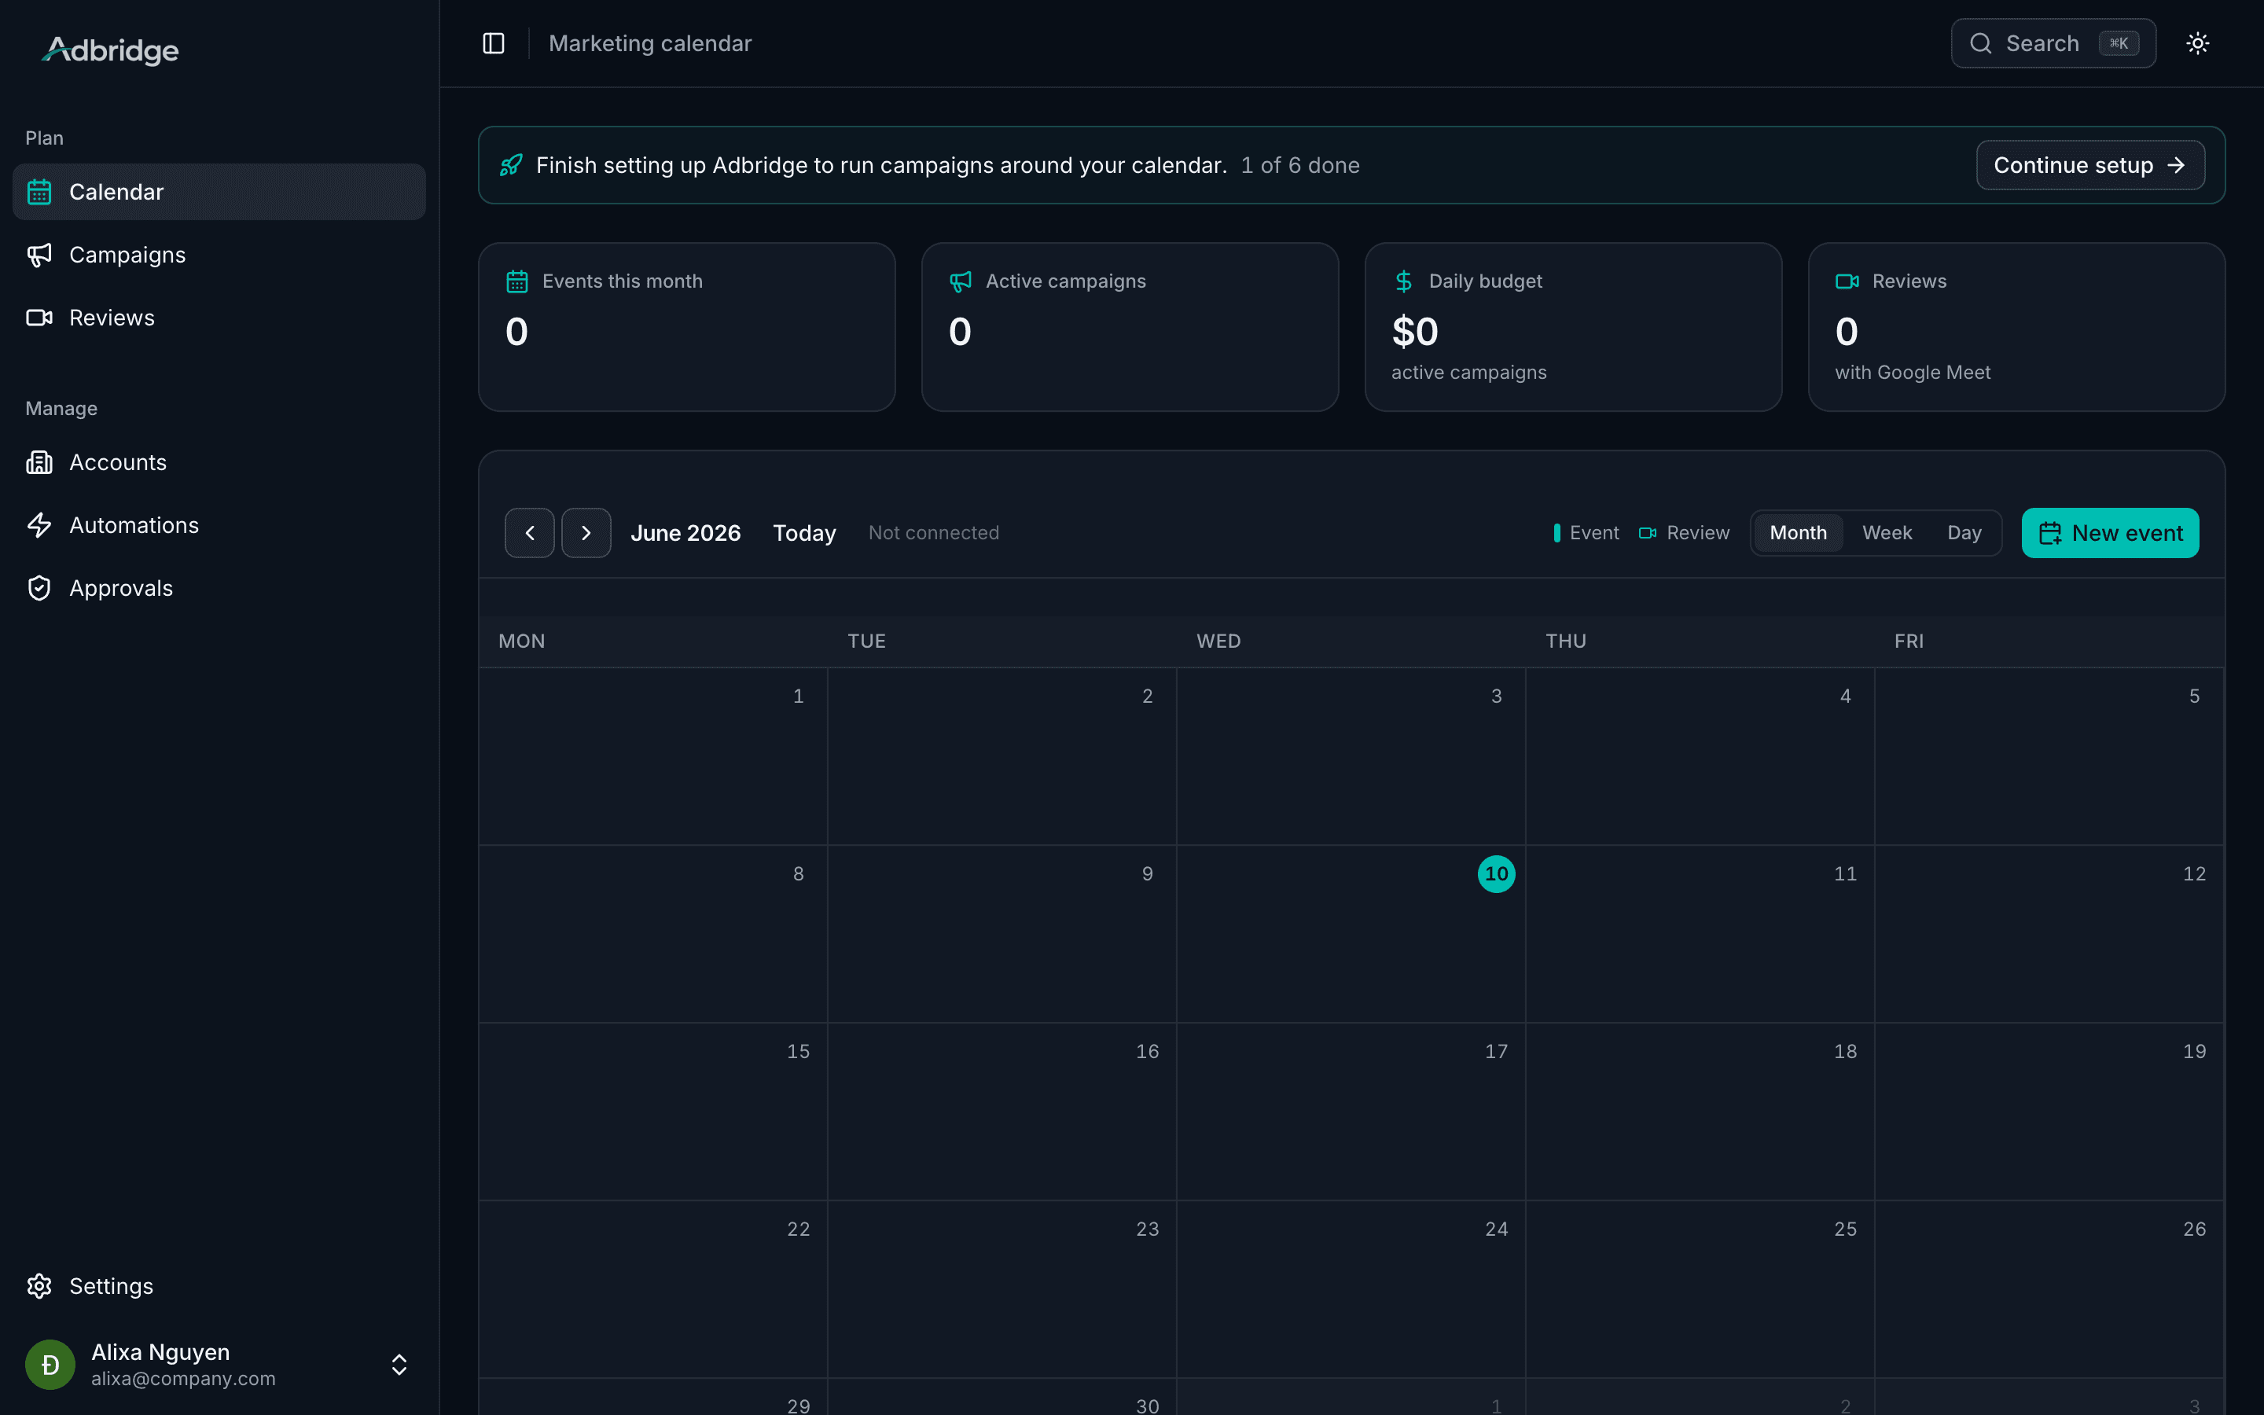Open the Search field
This screenshot has width=2264, height=1415.
click(2053, 43)
